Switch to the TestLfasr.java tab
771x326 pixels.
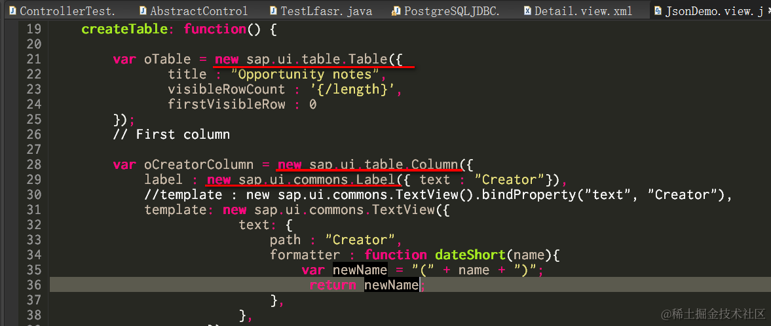pyautogui.click(x=320, y=11)
